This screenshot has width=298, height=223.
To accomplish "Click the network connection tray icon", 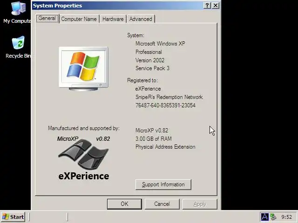I will pos(273,217).
